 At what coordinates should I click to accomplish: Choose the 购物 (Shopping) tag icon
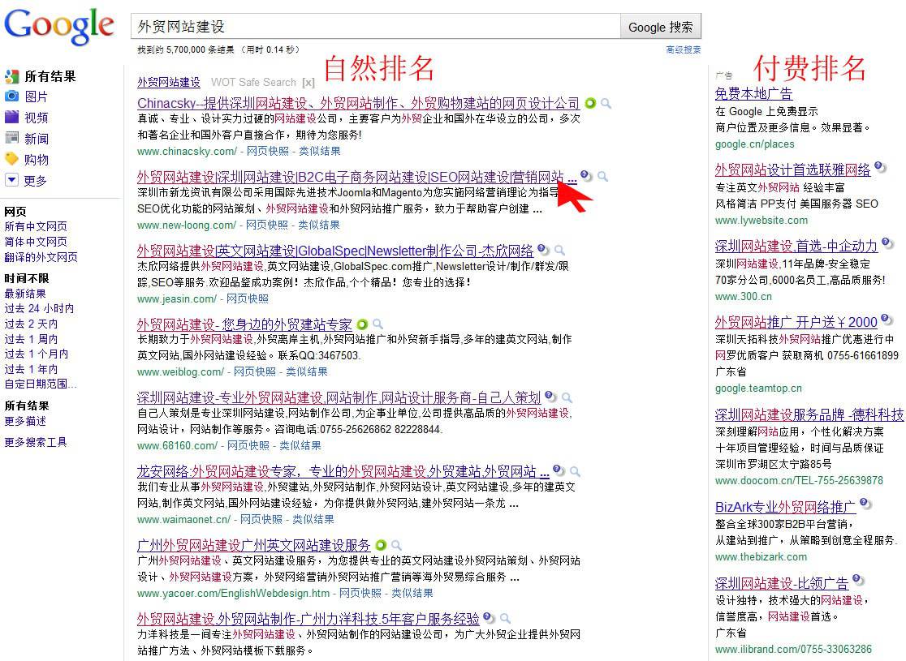pyautogui.click(x=11, y=159)
